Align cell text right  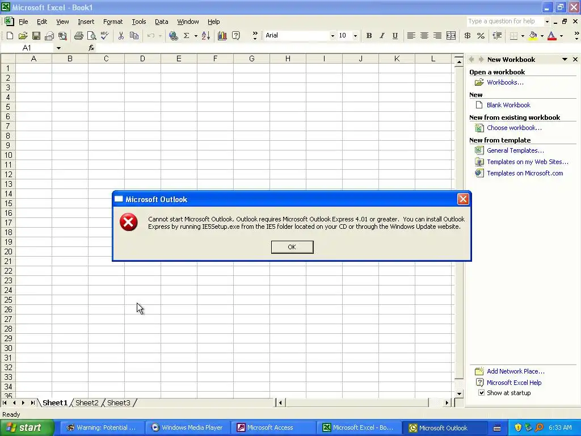click(x=437, y=36)
